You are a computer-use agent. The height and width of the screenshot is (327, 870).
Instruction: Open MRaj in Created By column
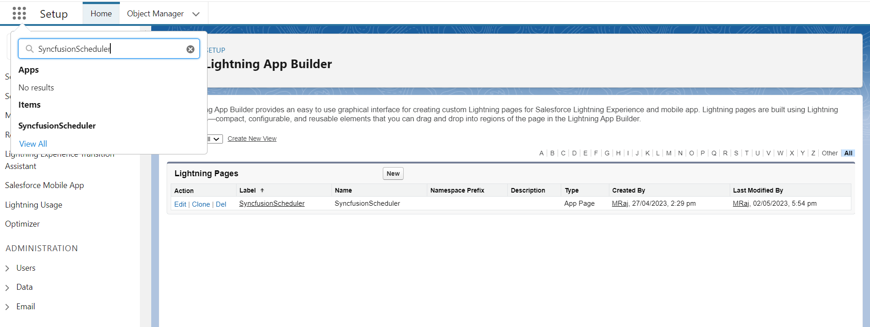point(620,203)
